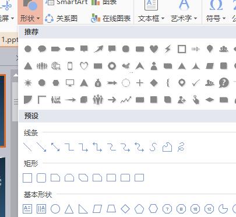Open the 符号 symbol dropdown
Image resolution: width=236 pixels, height=217 pixels.
[216, 19]
